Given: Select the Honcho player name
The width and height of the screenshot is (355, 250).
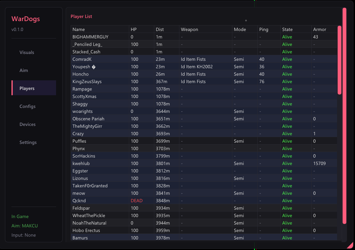Looking at the screenshot, I should pos(80,74).
